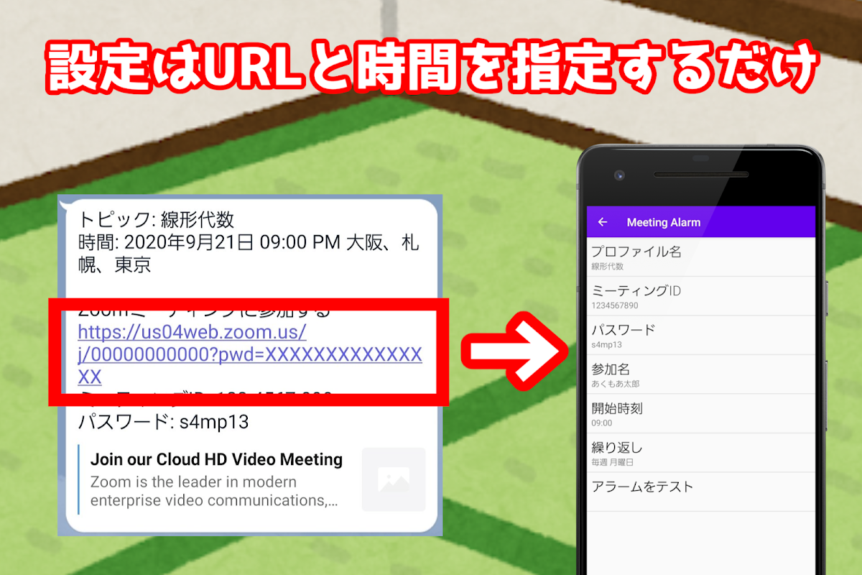Set the 開始時刻 start time

(701, 414)
